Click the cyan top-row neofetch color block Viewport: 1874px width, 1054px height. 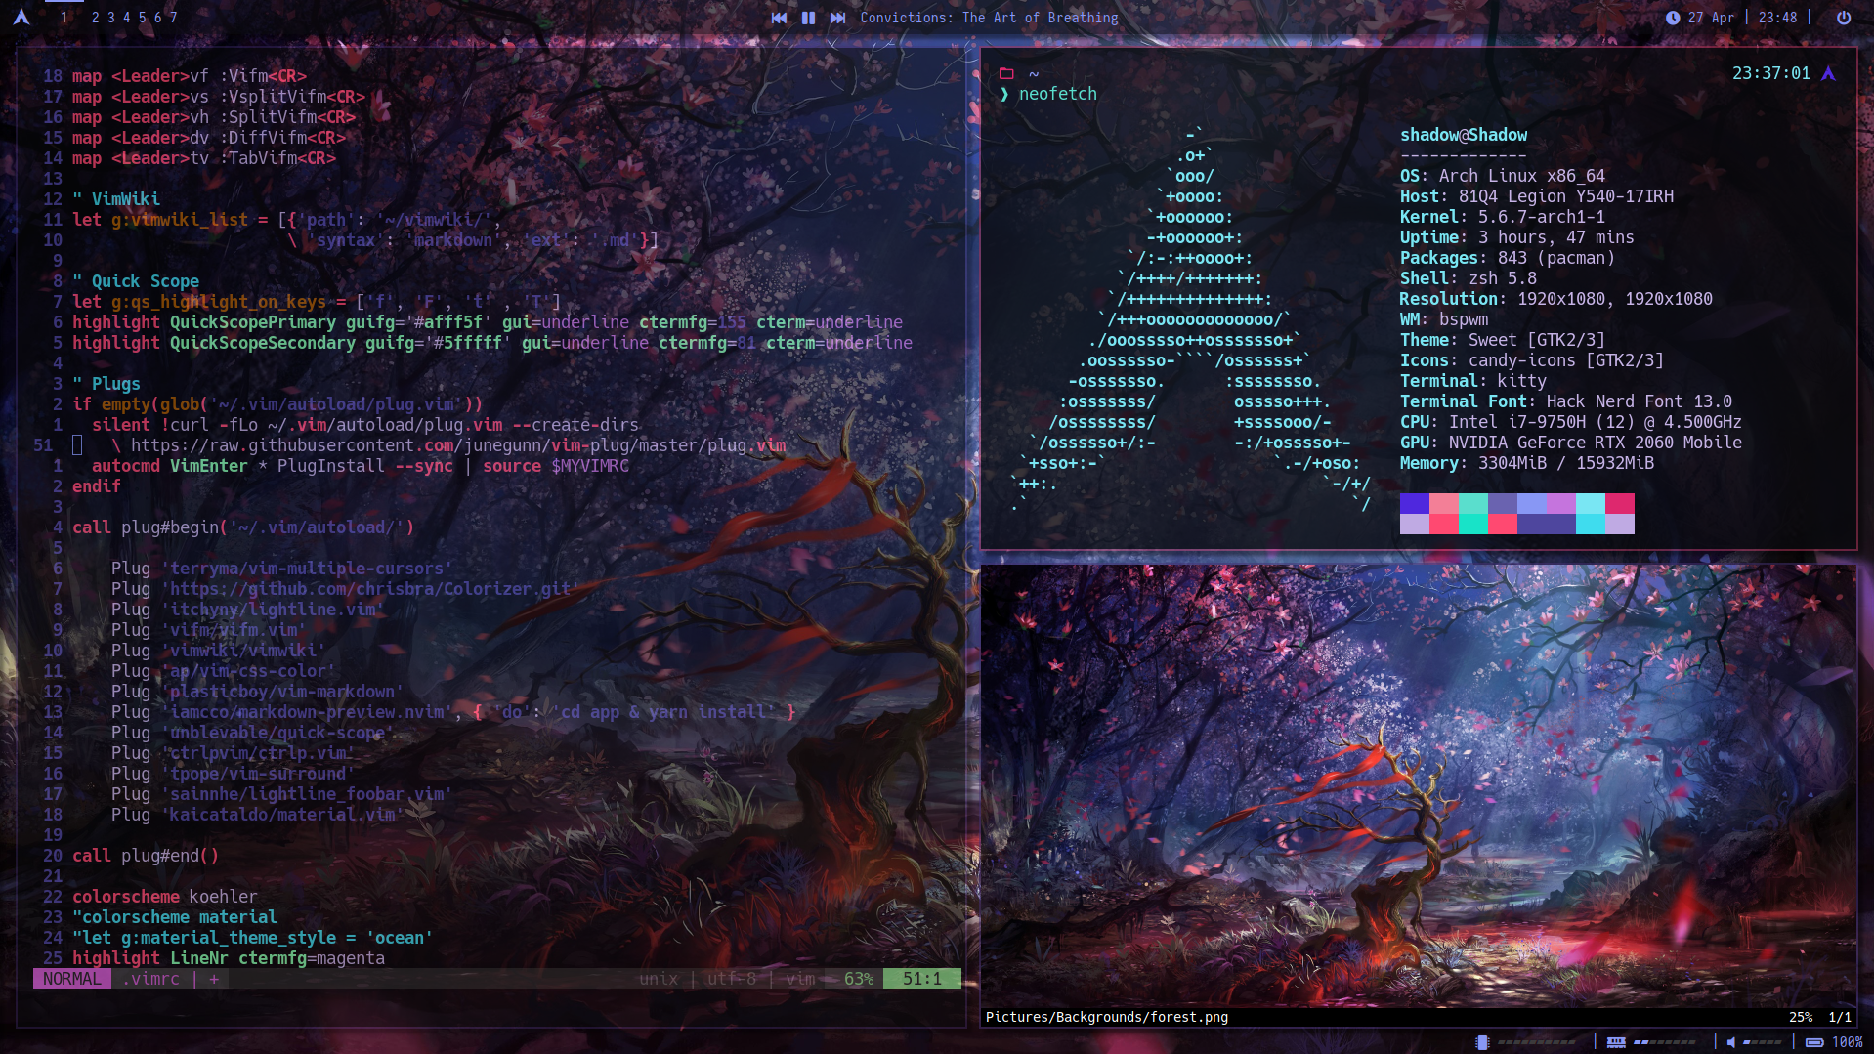tap(1591, 504)
